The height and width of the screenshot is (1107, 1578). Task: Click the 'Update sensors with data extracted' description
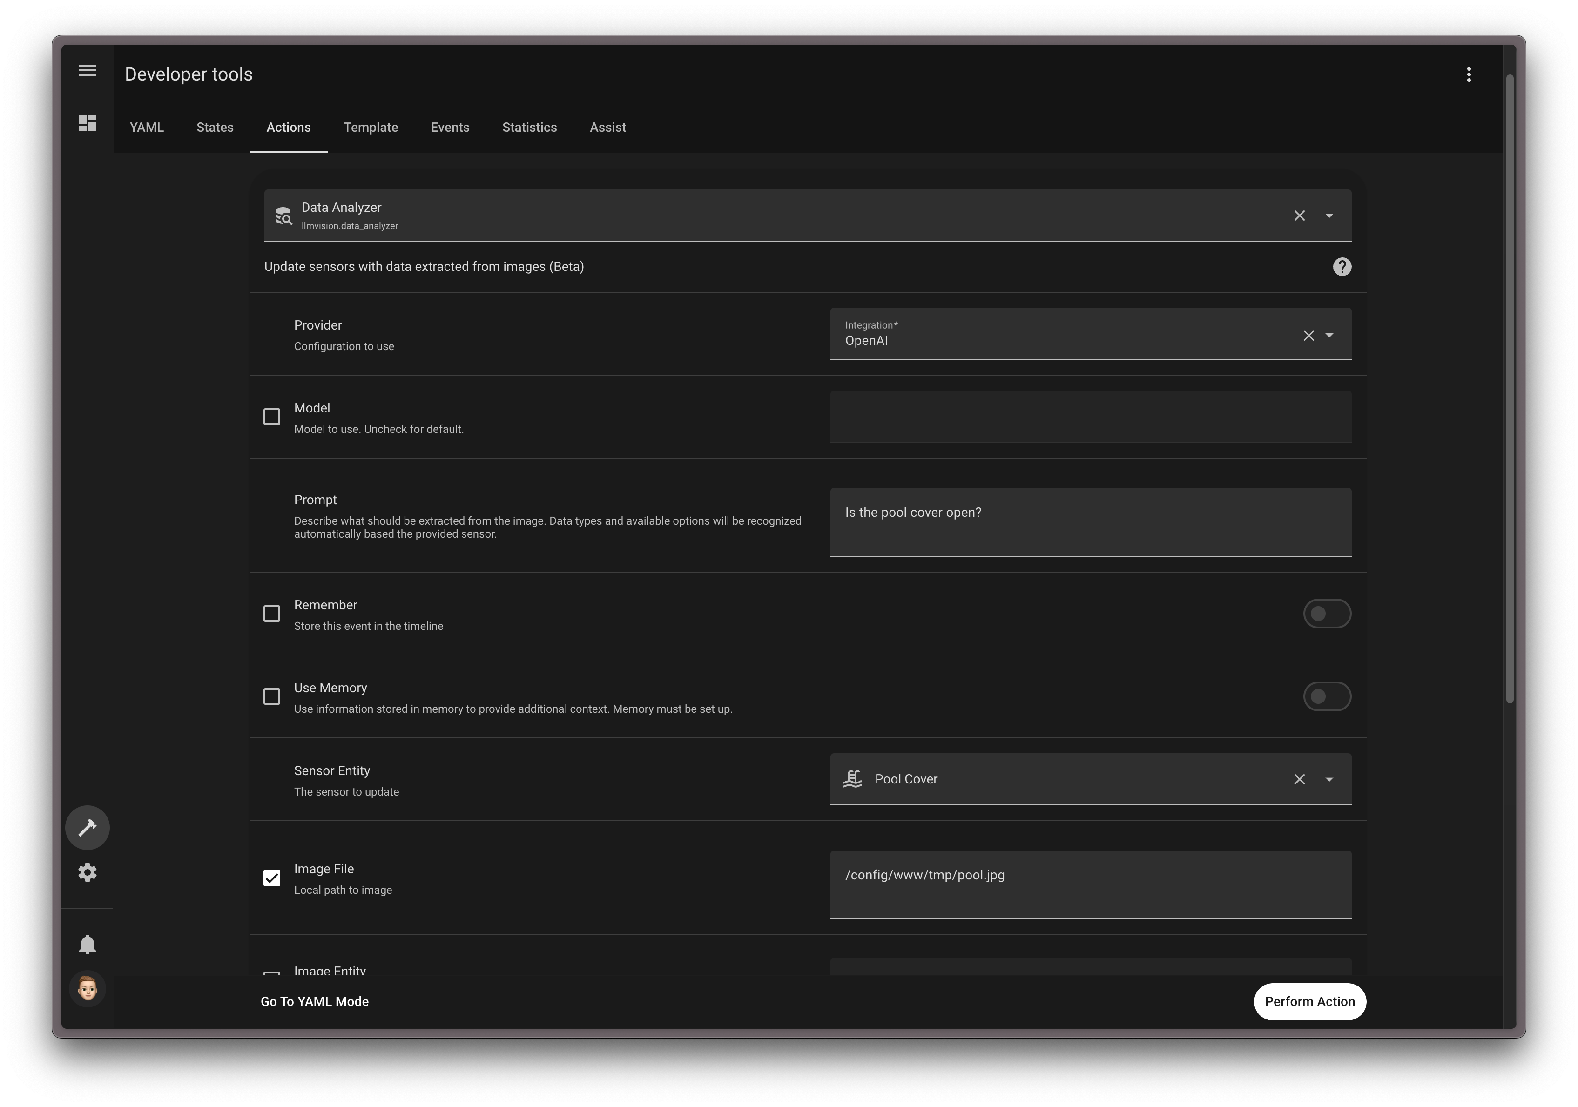click(x=424, y=267)
